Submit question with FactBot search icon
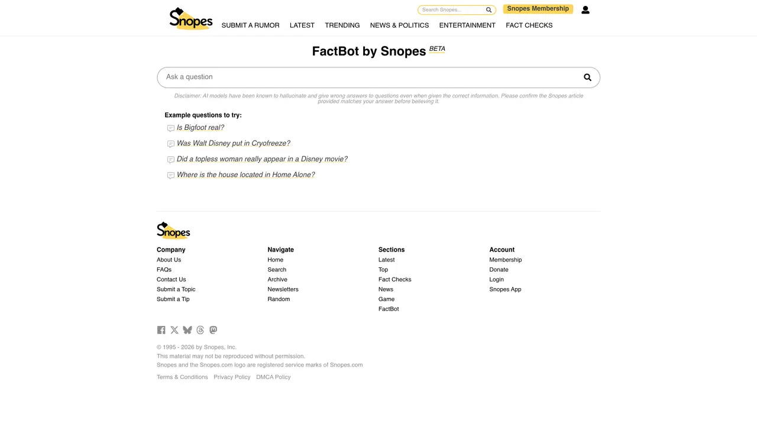This screenshot has height=425, width=757. point(587,77)
